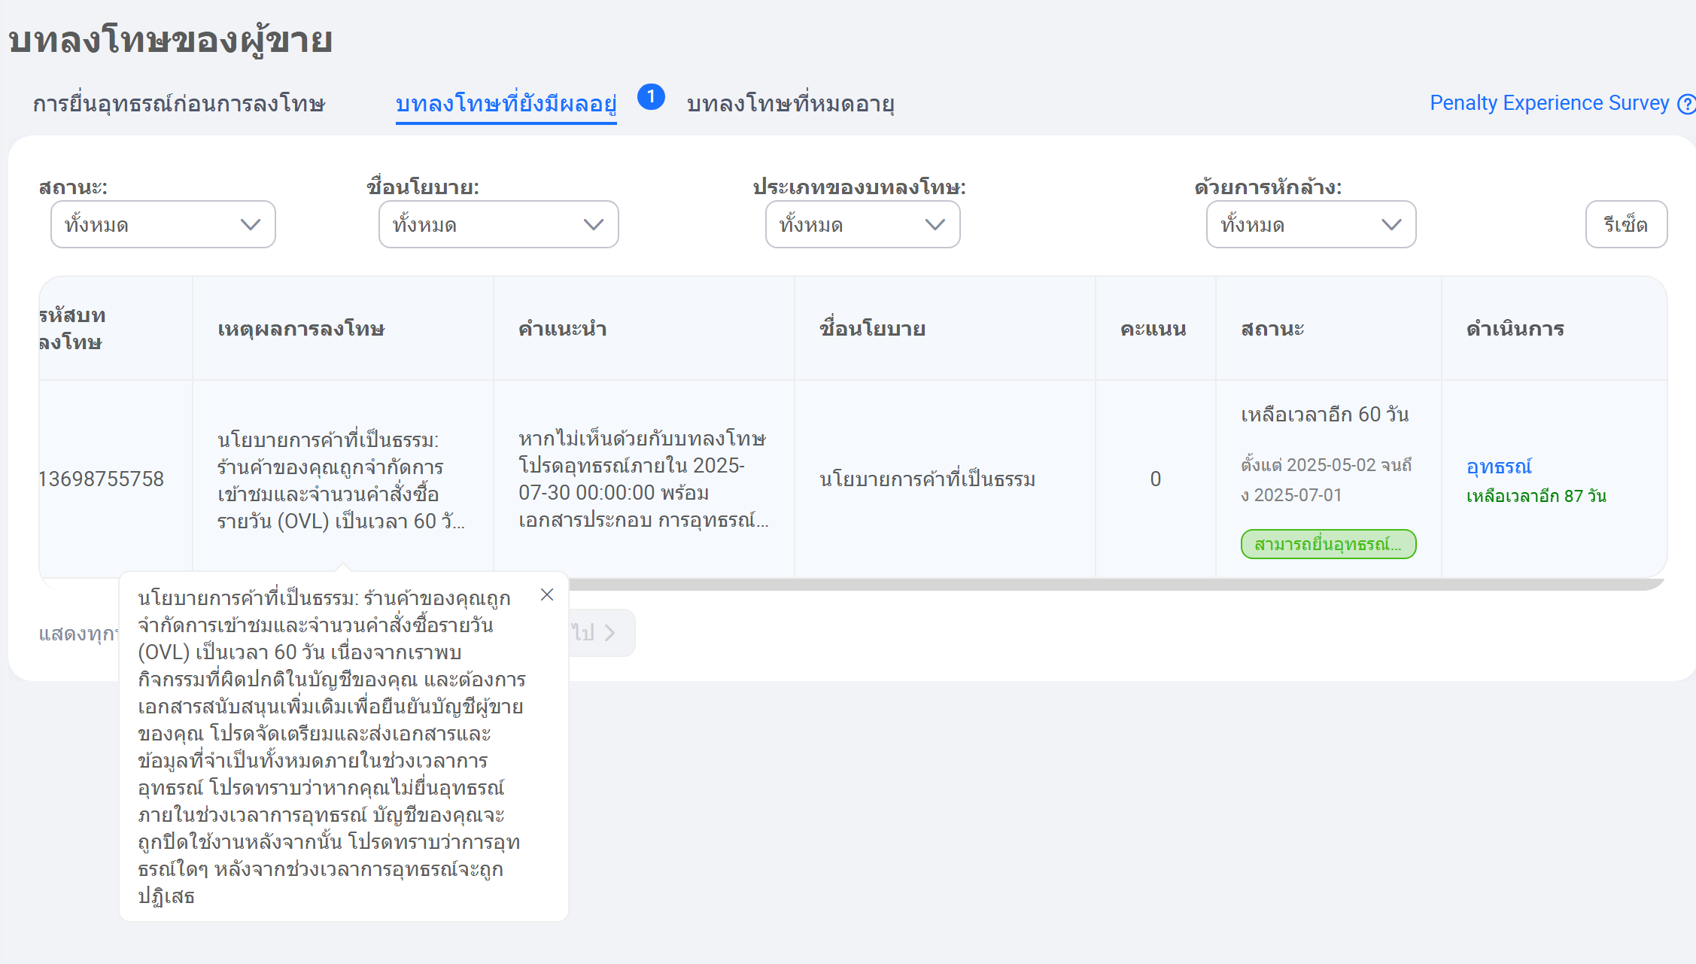Click the blue notification badge showing 1
Screen dimensions: 1696x964
point(651,97)
